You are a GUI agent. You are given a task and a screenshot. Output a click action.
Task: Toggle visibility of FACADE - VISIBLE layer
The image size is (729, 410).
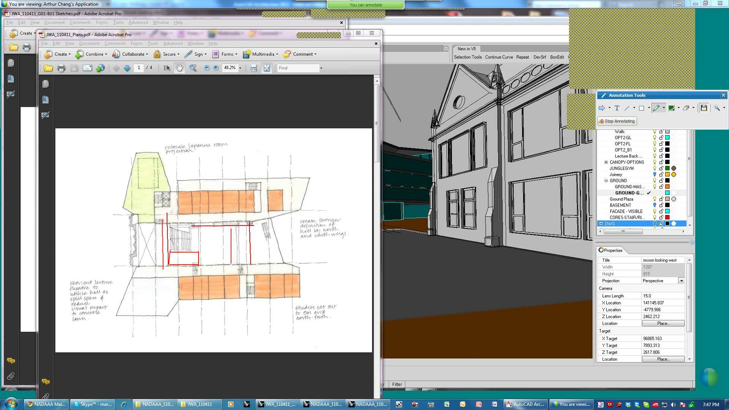pyautogui.click(x=655, y=211)
